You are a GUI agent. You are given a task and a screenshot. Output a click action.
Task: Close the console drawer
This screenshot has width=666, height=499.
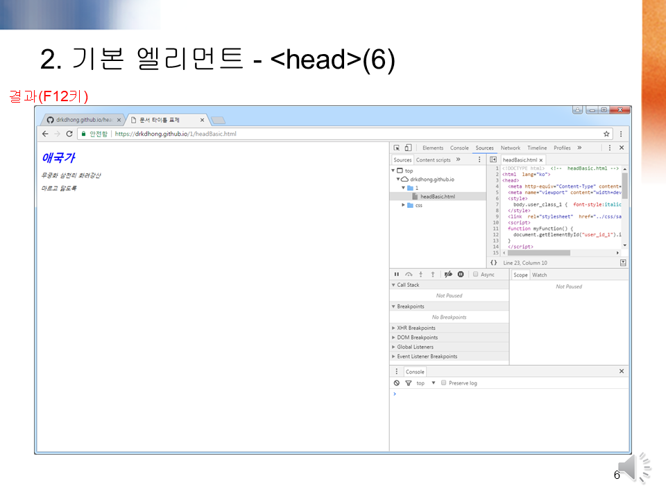pos(622,371)
